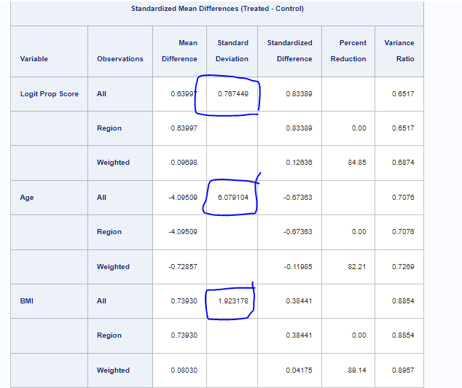The image size is (462, 388).
Task: Click the 89.14 percent reduction value
Action: pos(356,370)
